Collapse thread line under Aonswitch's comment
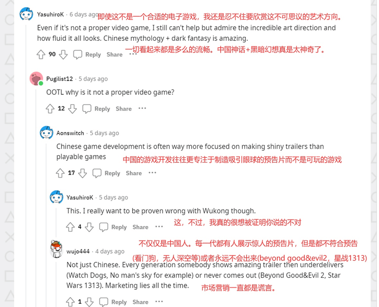Screen dimensions: 379x307 47,225
